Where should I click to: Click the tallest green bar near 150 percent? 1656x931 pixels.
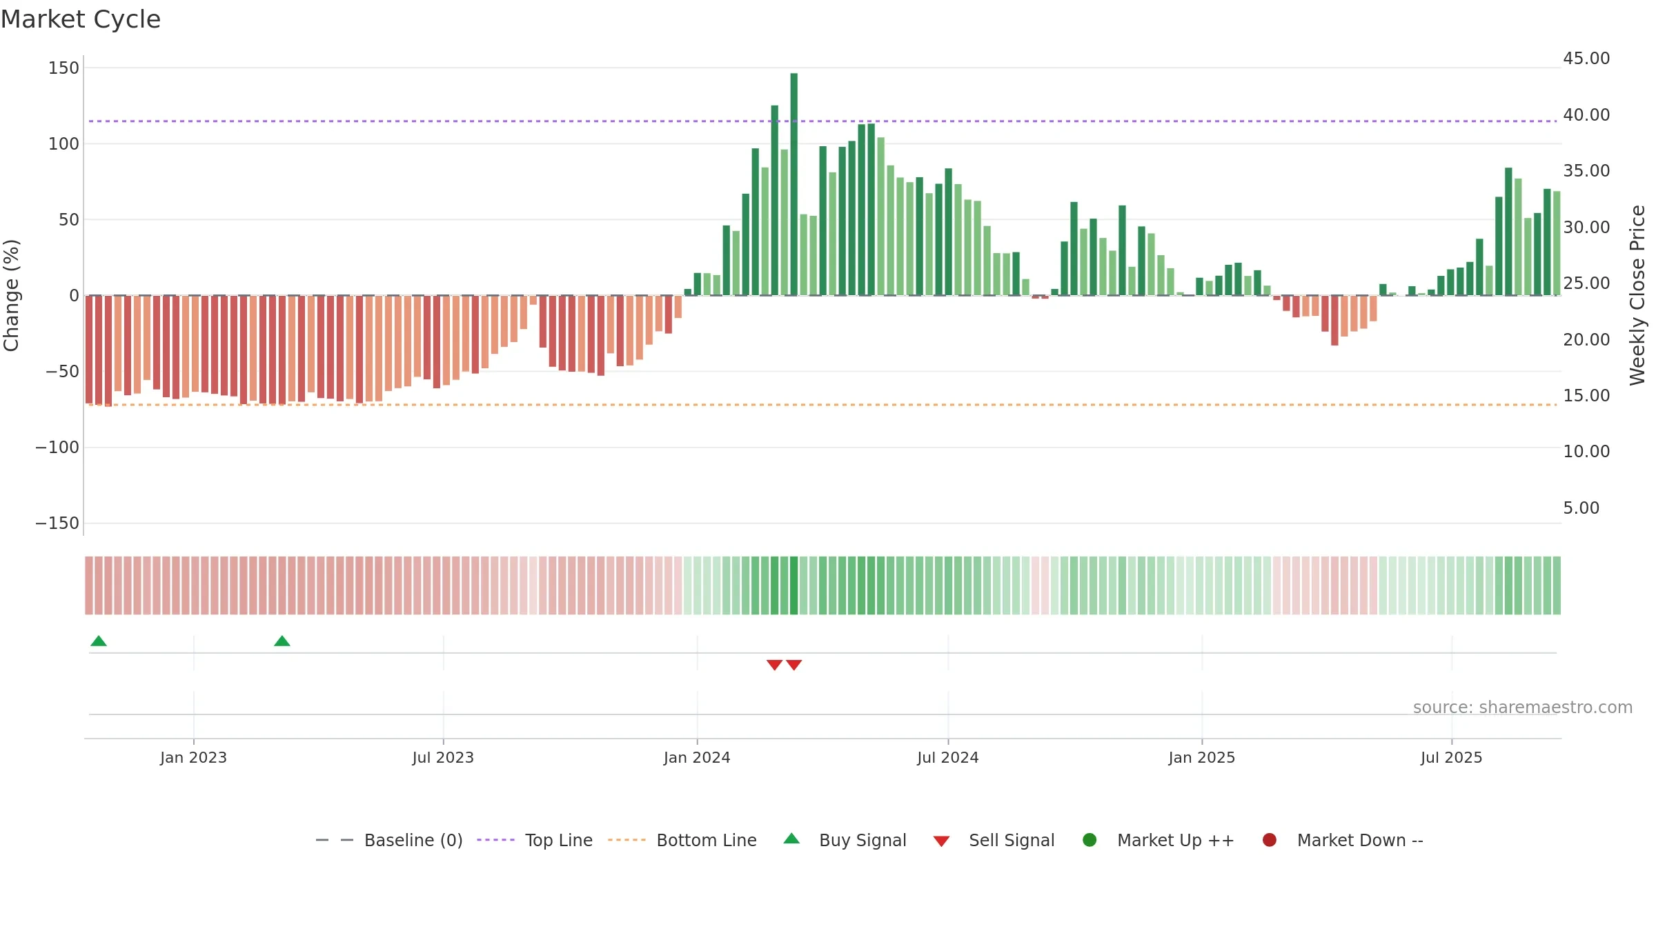pyautogui.click(x=794, y=184)
